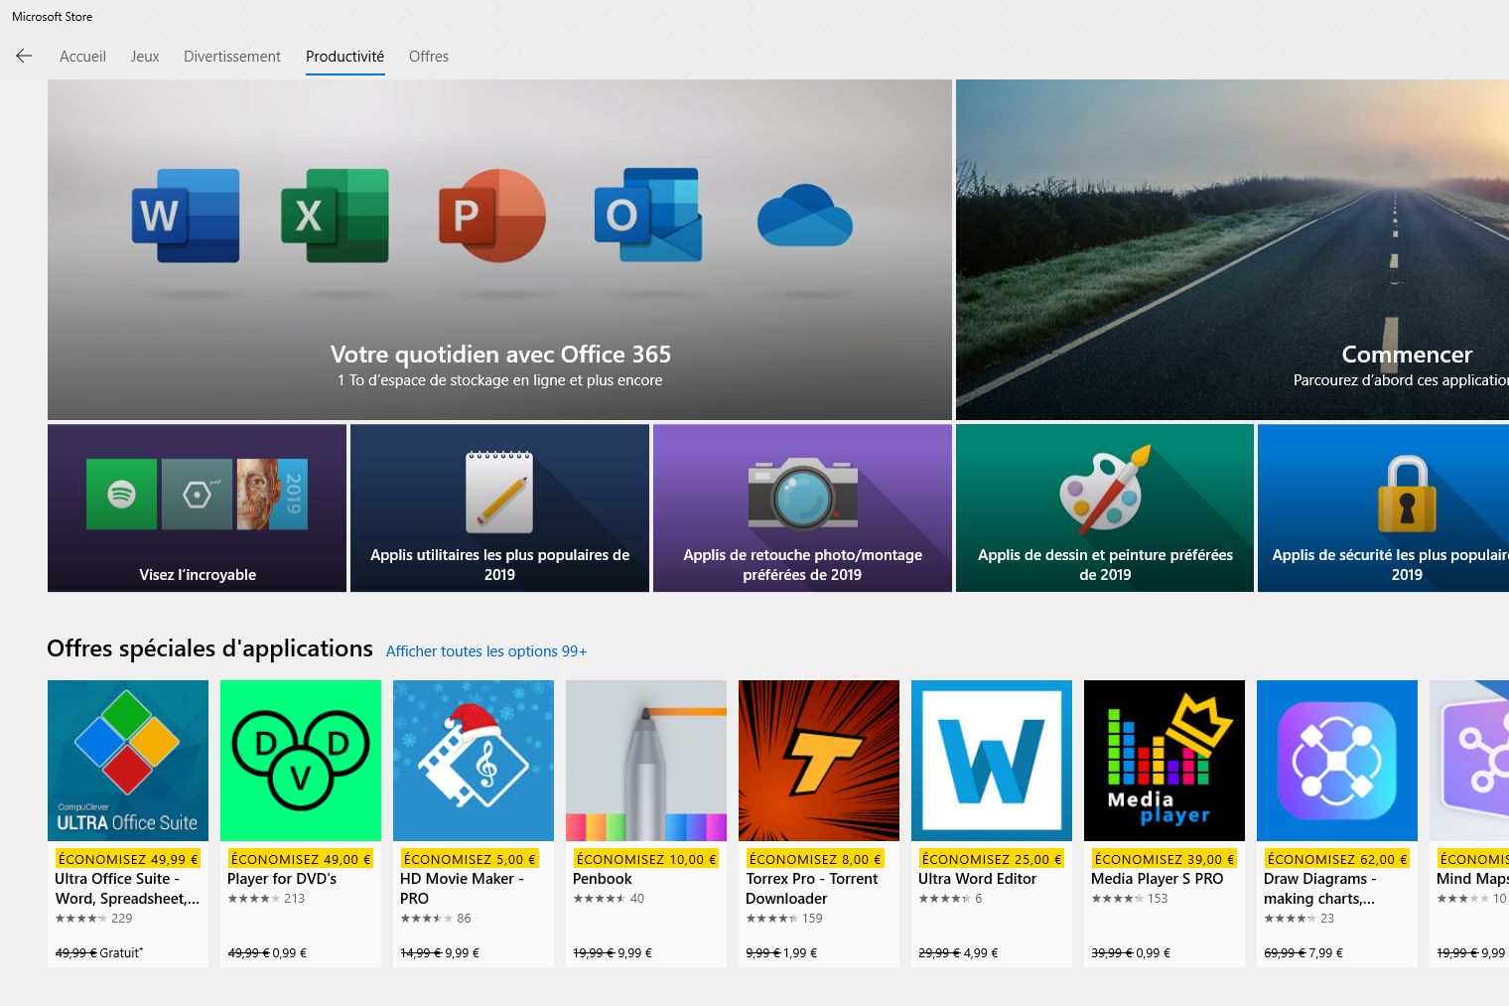This screenshot has height=1006, width=1509.
Task: Click 'ÉCONOMISEZ 39,00 €' badge
Action: click(1165, 859)
